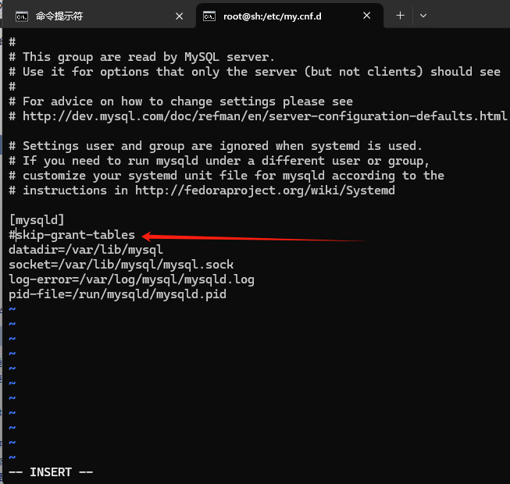The width and height of the screenshot is (510, 484).
Task: Click the pid-file=/run/mysqld/mysqld.pid line
Action: click(117, 294)
